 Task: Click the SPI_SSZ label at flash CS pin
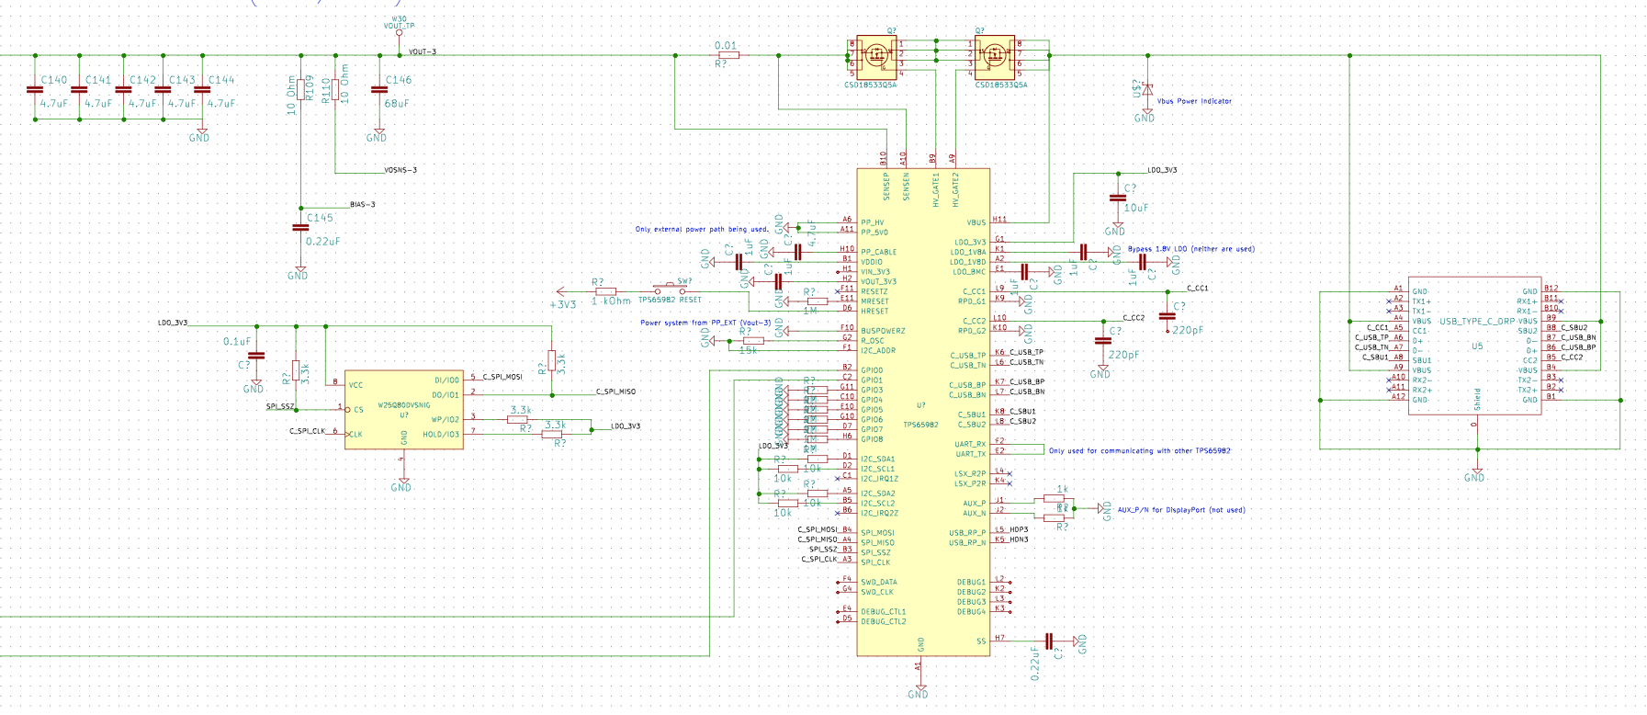(280, 407)
